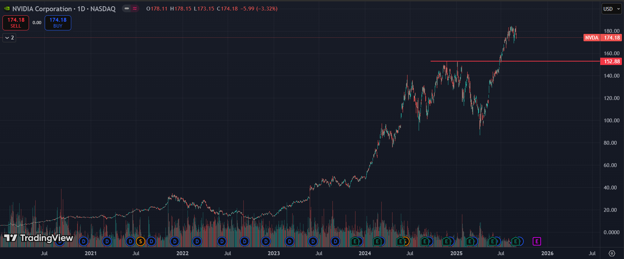Click the 152.88 price label on axis
This screenshot has height=259, width=624.
click(x=611, y=62)
